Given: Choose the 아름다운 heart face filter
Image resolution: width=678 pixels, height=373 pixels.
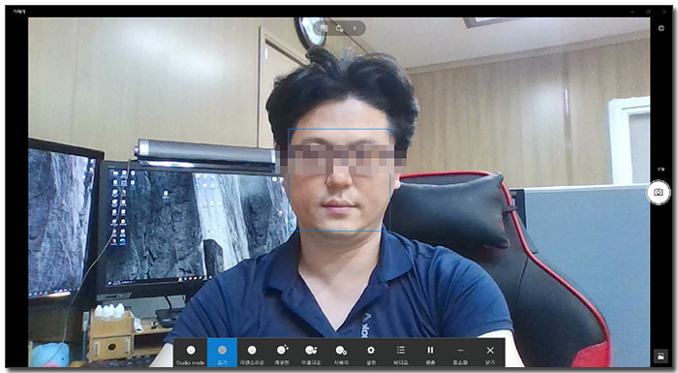Looking at the screenshot, I should pyautogui.click(x=311, y=353).
